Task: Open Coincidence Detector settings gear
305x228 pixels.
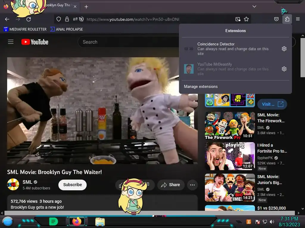Action: pyautogui.click(x=284, y=49)
